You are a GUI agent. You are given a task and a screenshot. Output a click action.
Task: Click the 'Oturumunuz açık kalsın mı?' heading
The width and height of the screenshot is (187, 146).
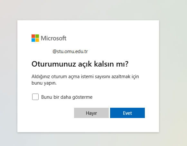tap(80, 64)
